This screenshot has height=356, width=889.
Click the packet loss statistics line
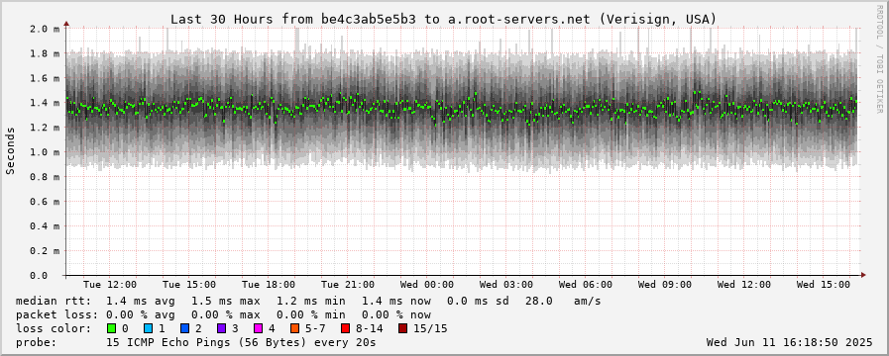(223, 314)
